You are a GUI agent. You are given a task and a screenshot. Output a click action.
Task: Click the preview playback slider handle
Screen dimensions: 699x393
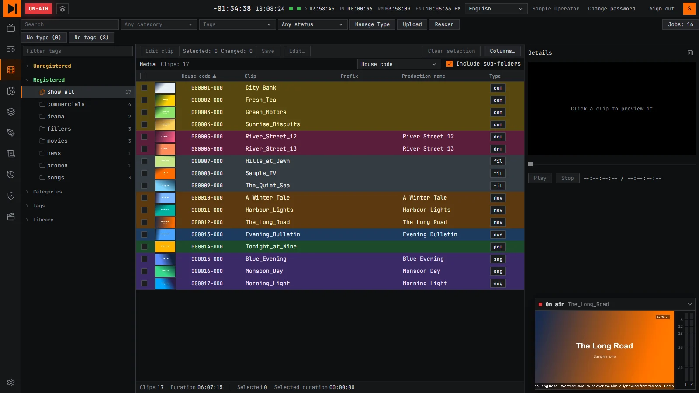(530, 164)
